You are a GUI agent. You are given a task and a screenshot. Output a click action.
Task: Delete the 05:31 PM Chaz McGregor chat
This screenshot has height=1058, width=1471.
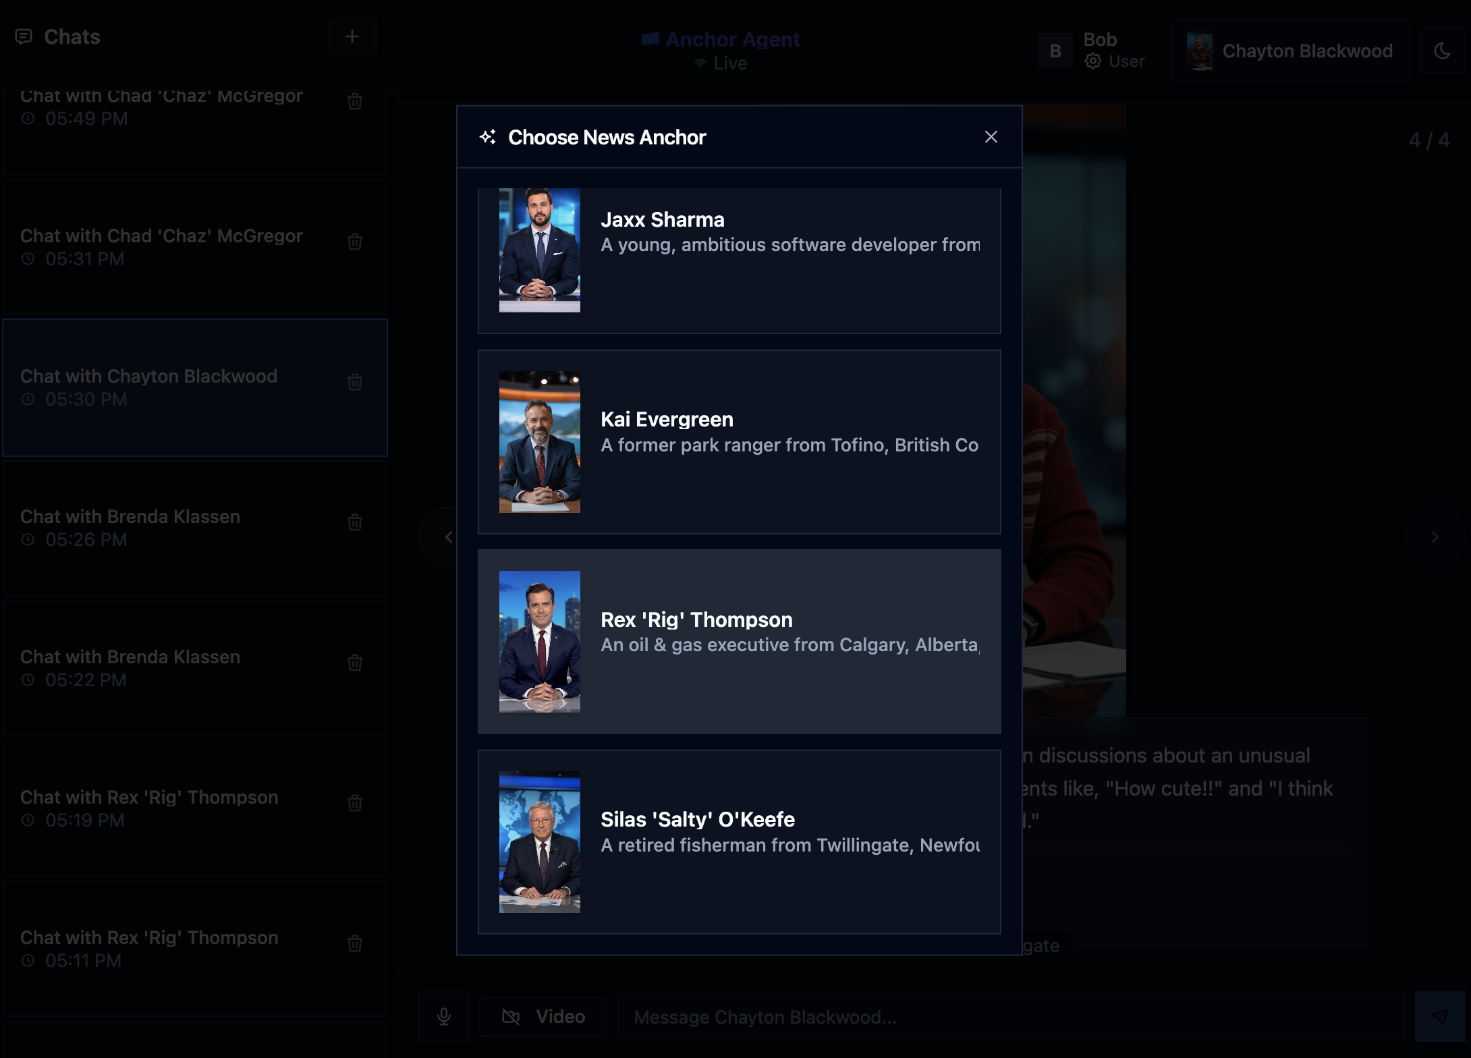click(354, 242)
